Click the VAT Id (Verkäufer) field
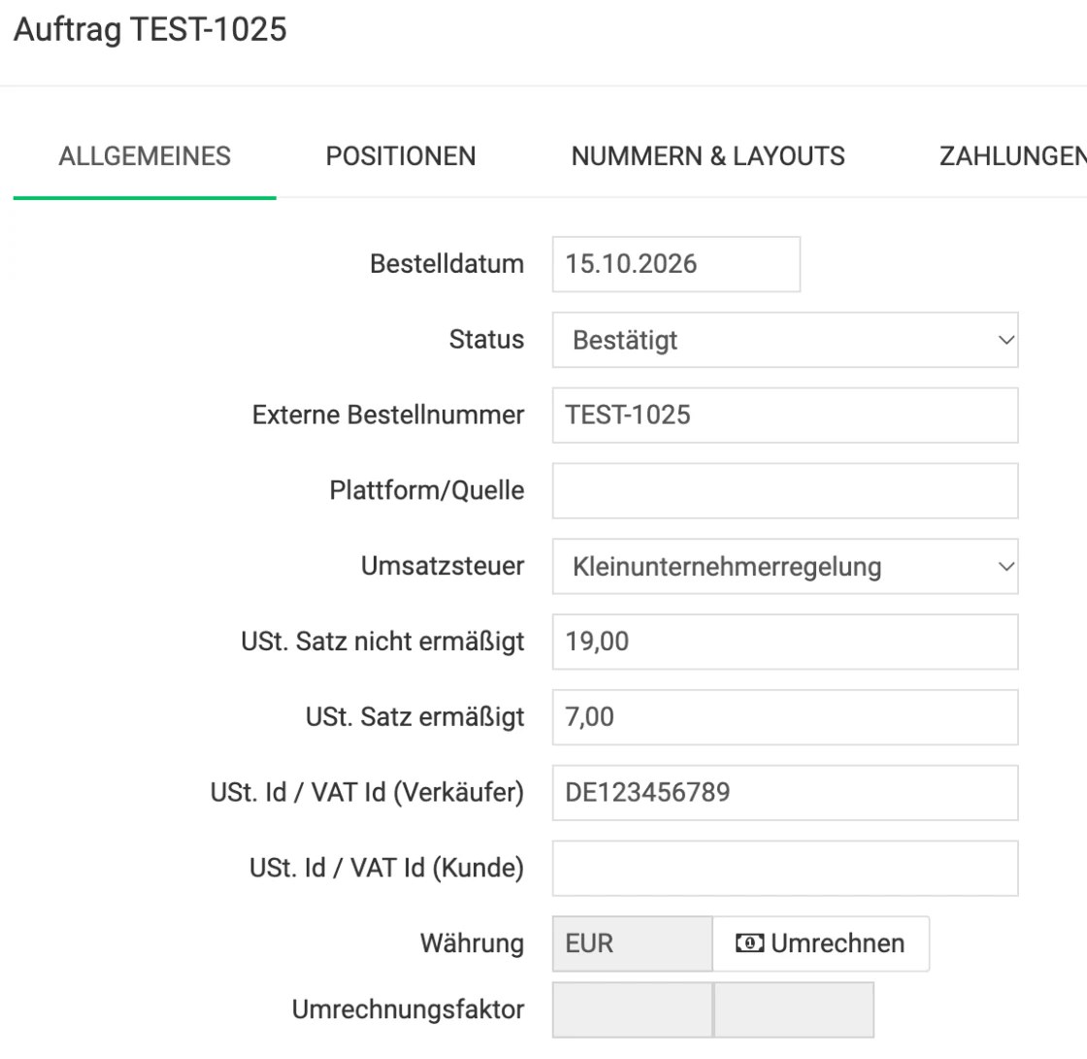This screenshot has width=1087, height=1059. click(x=785, y=793)
